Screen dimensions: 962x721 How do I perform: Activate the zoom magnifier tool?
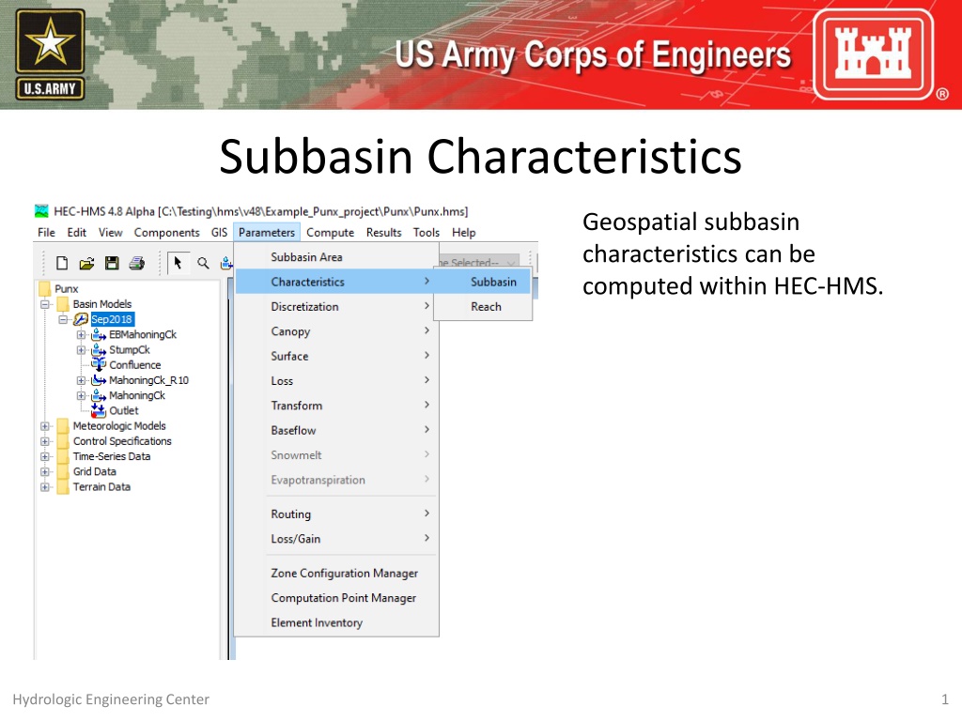[x=203, y=263]
